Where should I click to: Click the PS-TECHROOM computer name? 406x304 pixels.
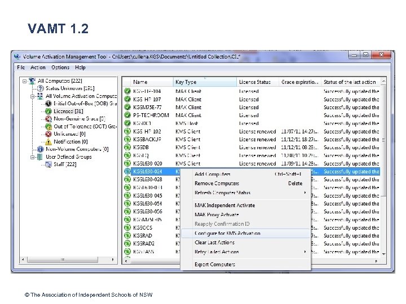coord(151,115)
